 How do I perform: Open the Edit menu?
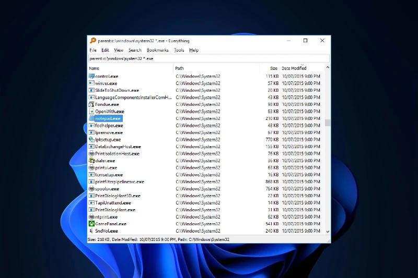[105, 50]
